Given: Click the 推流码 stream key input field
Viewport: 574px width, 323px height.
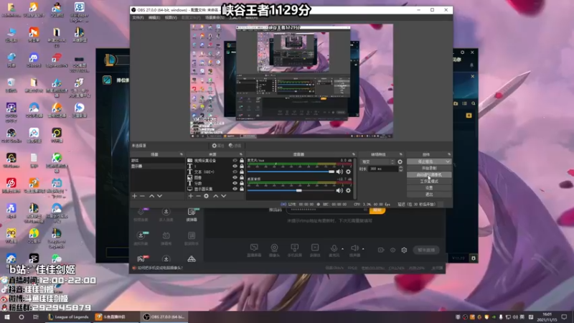Looking at the screenshot, I should [327, 210].
